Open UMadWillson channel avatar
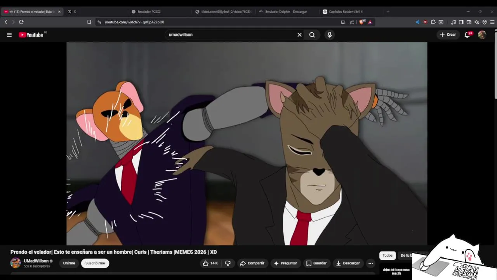The height and width of the screenshot is (280, 497). pyautogui.click(x=16, y=263)
